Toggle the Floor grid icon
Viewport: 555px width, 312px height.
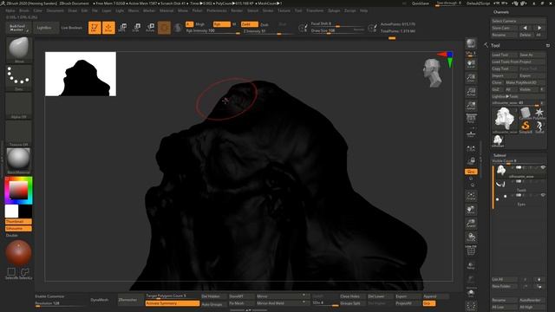[x=471, y=134]
